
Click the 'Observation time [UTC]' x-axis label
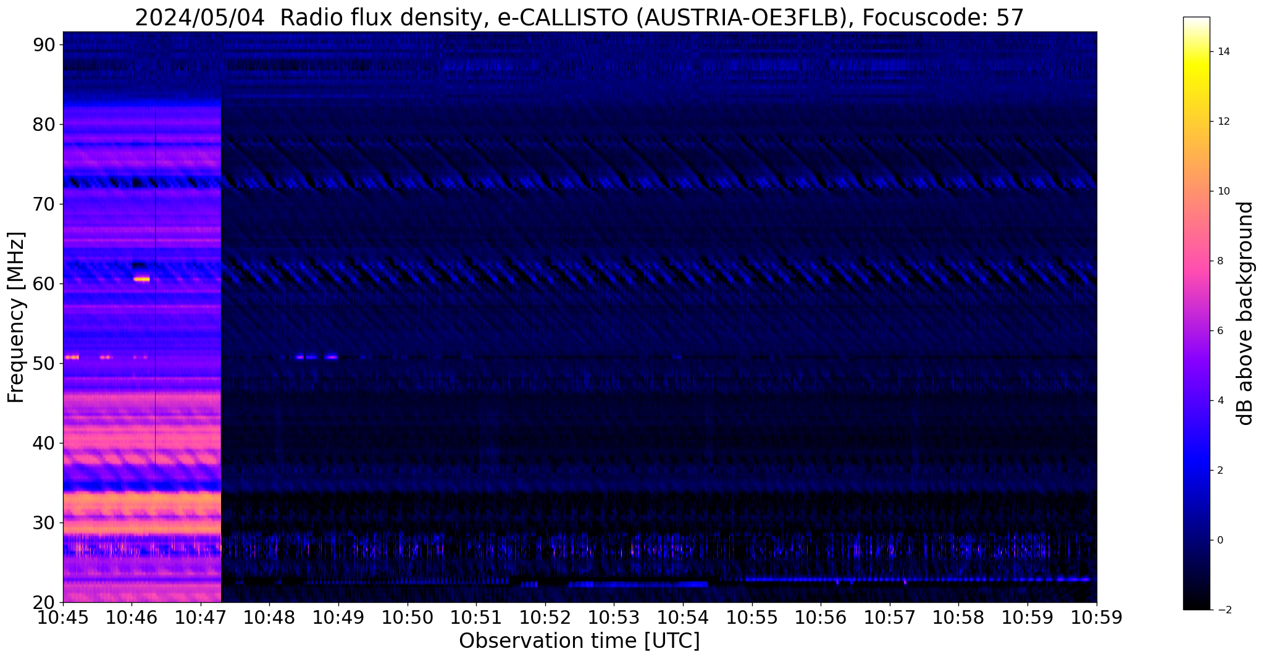[x=579, y=641]
